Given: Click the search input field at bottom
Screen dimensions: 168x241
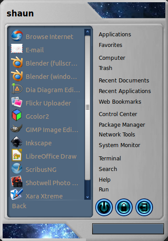Looking at the screenshot, I should pyautogui.click(x=128, y=229).
